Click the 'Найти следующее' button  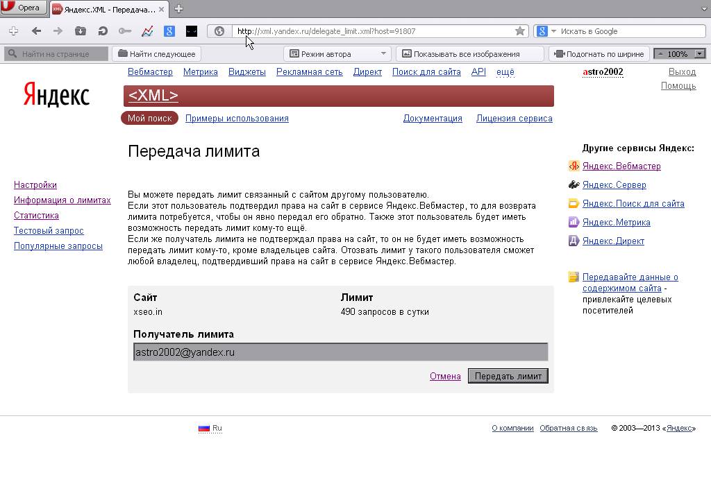tap(156, 54)
